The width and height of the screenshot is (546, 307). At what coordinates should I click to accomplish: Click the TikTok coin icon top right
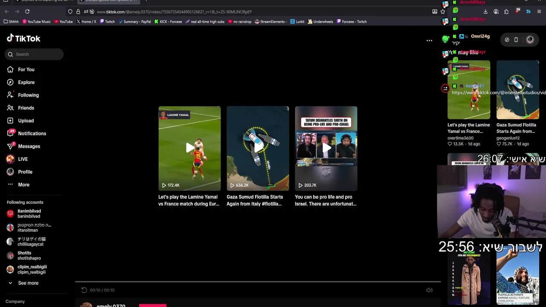[x=507, y=40]
